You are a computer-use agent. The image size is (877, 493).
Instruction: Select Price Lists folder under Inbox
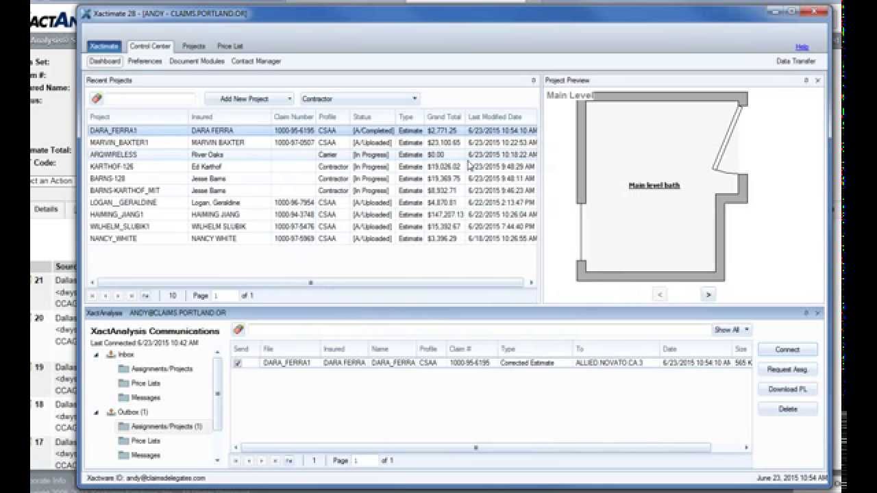139,383
